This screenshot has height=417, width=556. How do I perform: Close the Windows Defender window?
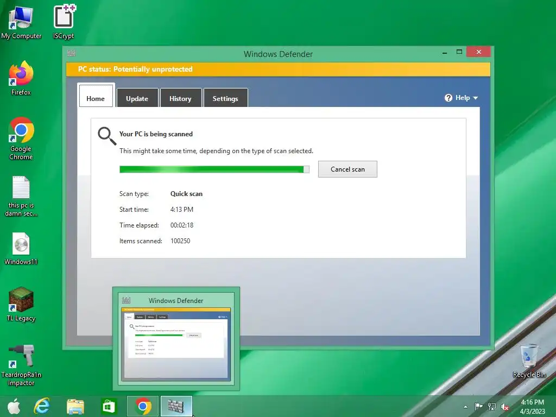[479, 52]
